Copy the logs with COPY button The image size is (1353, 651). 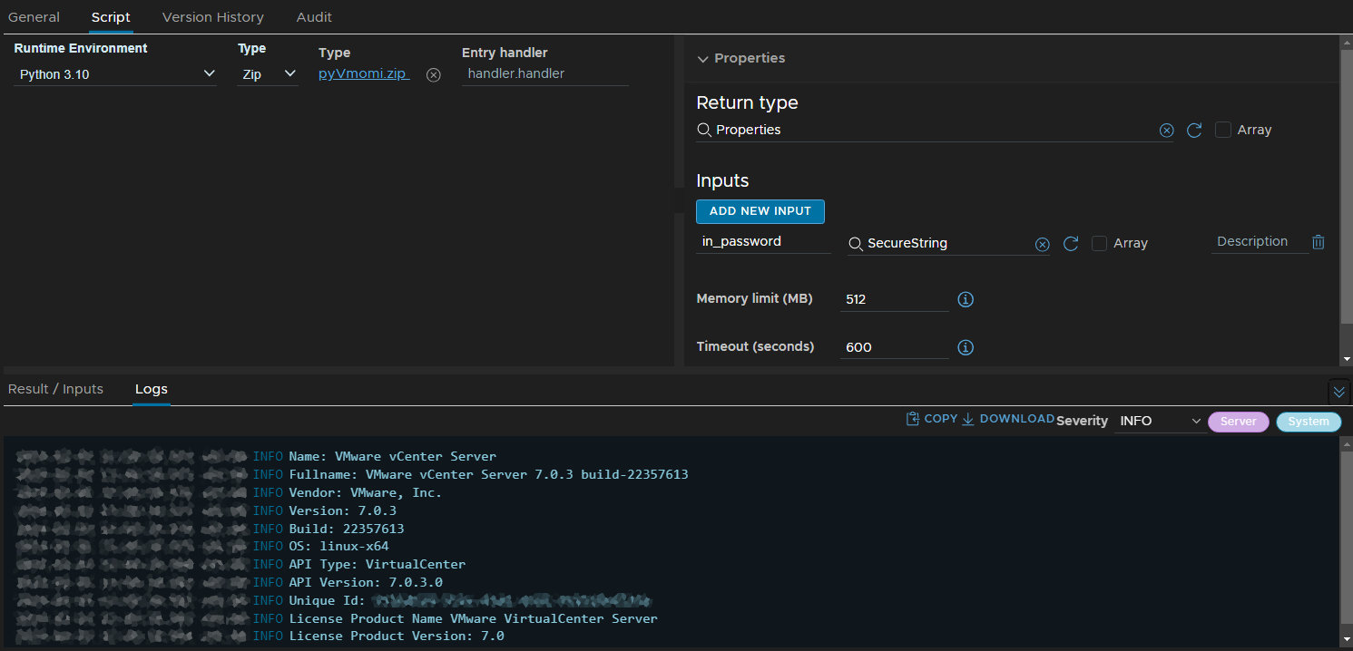(x=932, y=419)
